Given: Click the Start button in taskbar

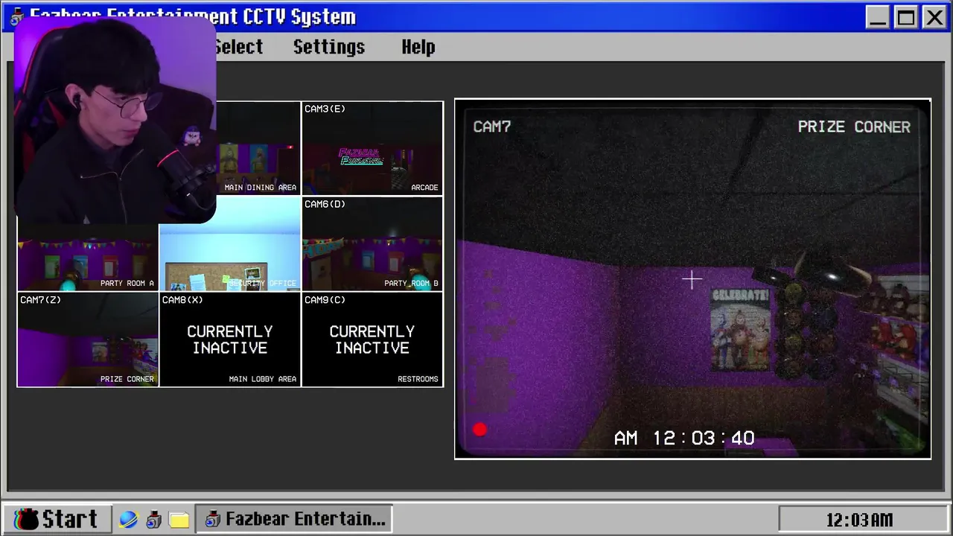Looking at the screenshot, I should (57, 519).
